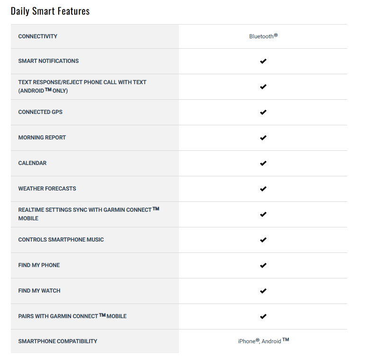Click the Find My Watch label
The height and width of the screenshot is (364, 367).
(x=39, y=291)
